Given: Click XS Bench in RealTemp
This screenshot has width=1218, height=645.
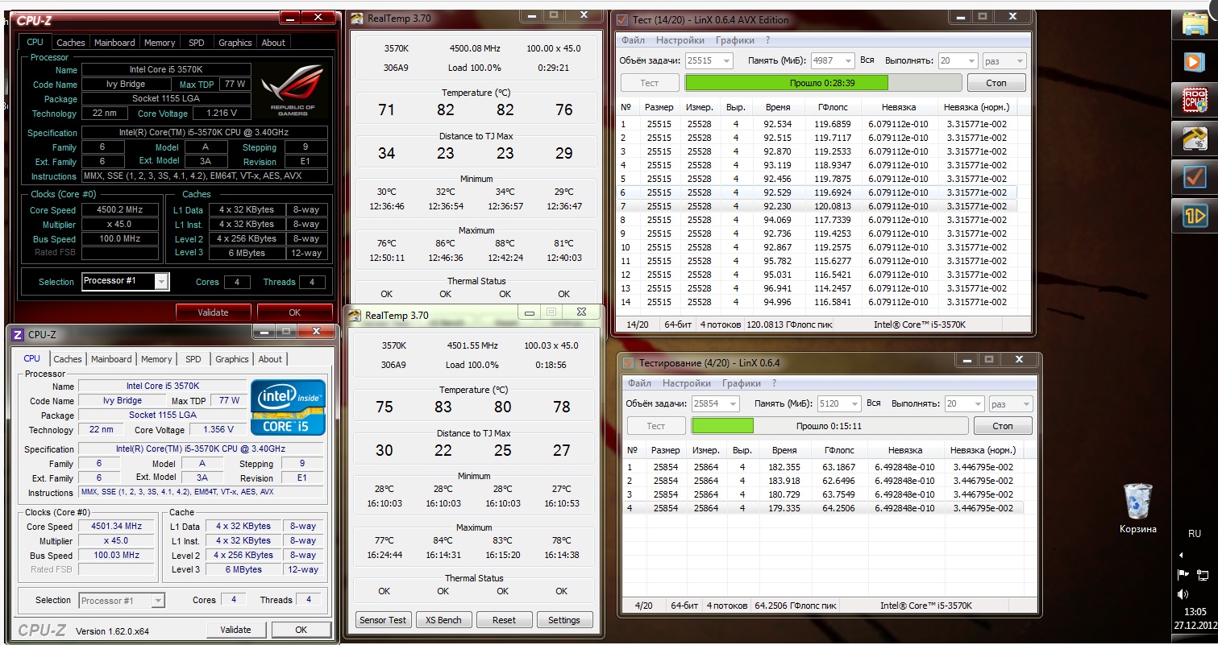Looking at the screenshot, I should [443, 620].
